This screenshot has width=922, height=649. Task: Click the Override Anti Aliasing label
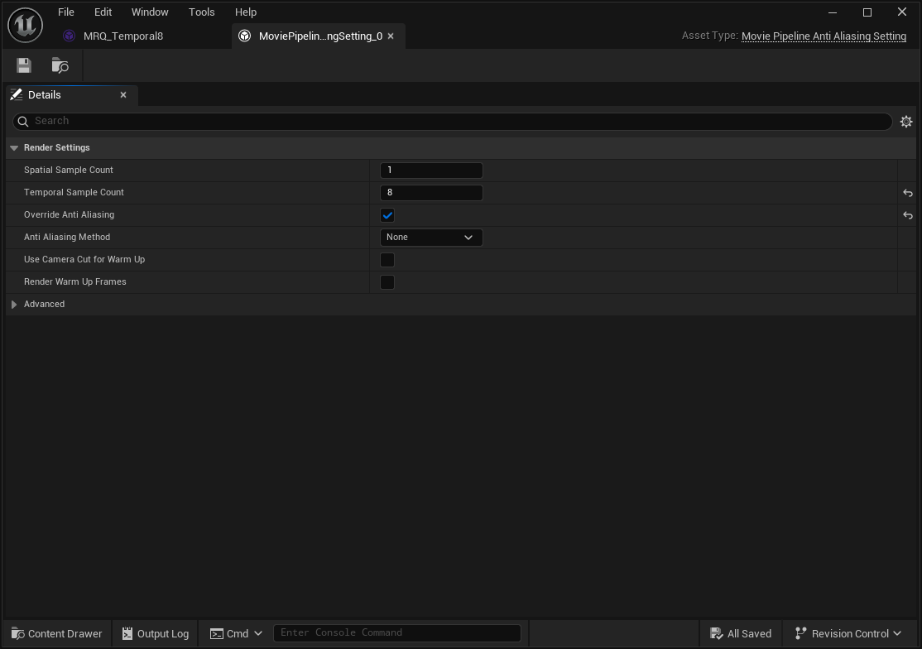[x=69, y=214]
